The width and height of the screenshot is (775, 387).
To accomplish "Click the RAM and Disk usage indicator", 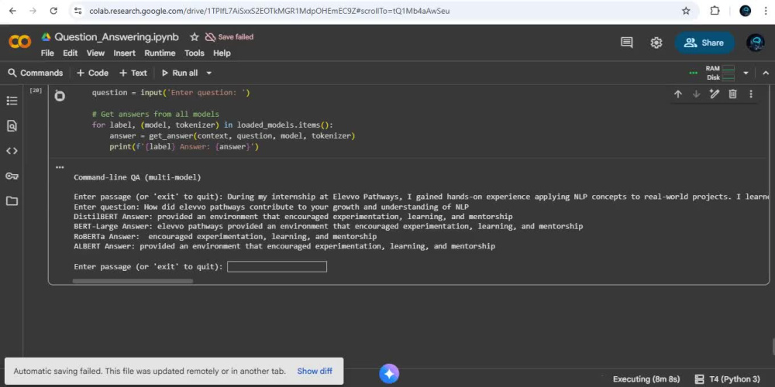I will point(720,73).
